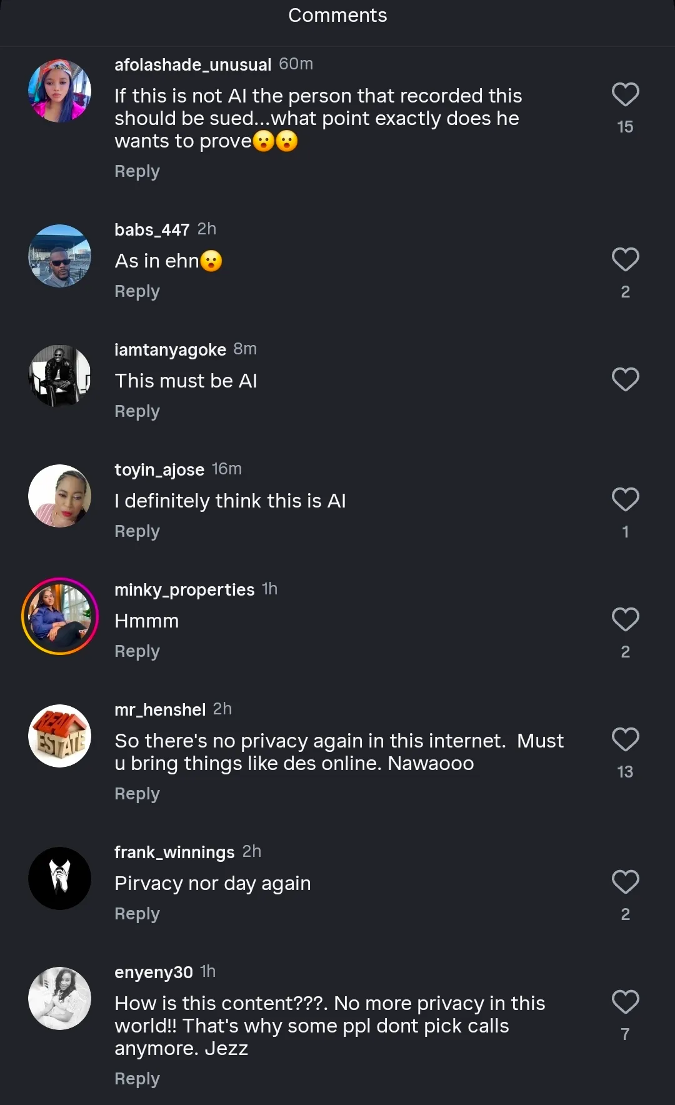Tap enyeny30's profile avatar
The width and height of the screenshot is (675, 1105).
60,998
